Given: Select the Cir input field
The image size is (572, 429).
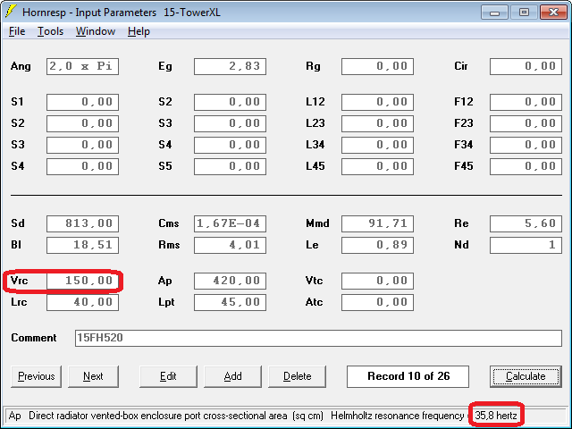Looking at the screenshot, I should click(x=526, y=66).
